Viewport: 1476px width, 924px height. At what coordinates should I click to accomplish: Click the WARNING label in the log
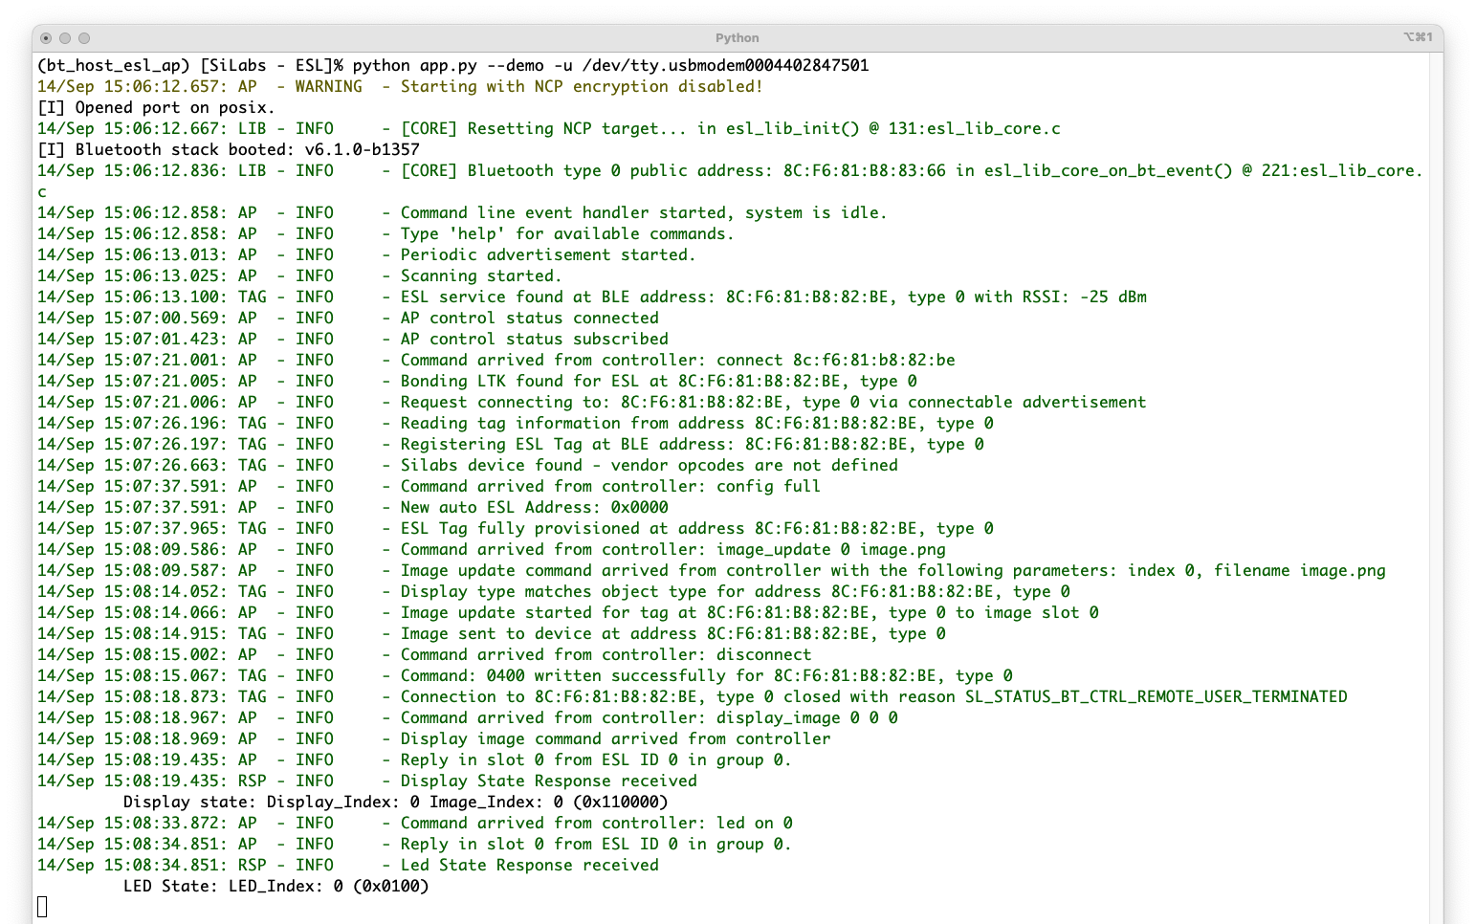(x=328, y=86)
